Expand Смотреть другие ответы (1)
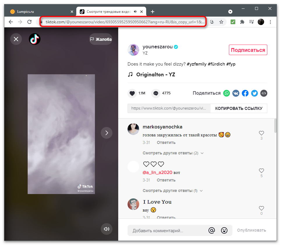 [x=173, y=191]
